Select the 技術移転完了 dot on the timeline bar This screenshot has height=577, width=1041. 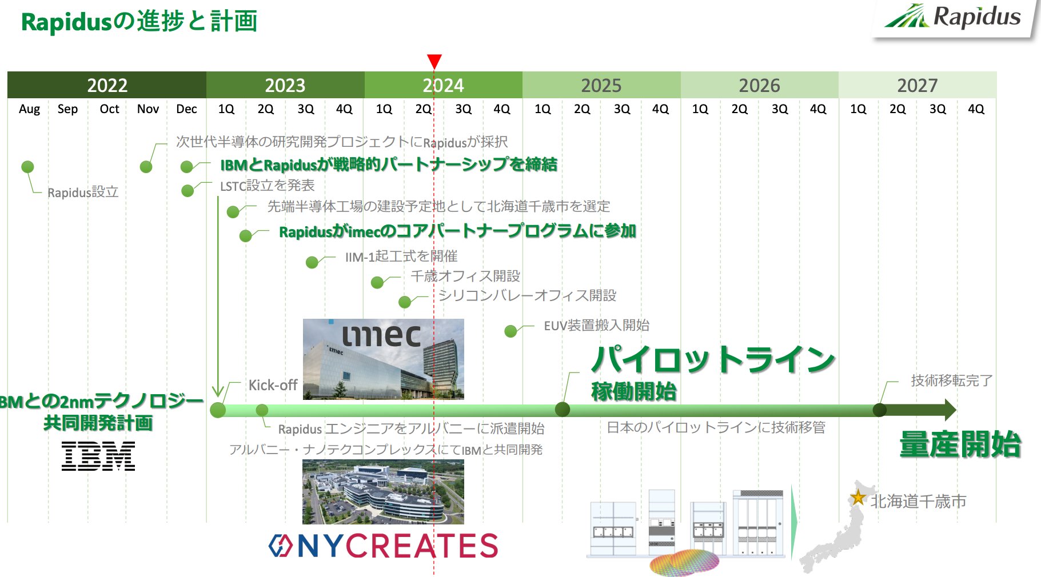(x=880, y=410)
